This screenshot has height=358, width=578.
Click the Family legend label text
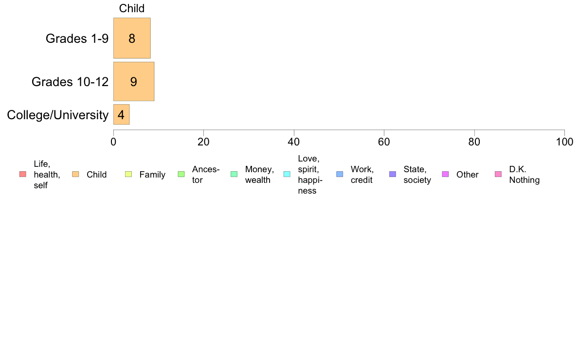point(152,175)
